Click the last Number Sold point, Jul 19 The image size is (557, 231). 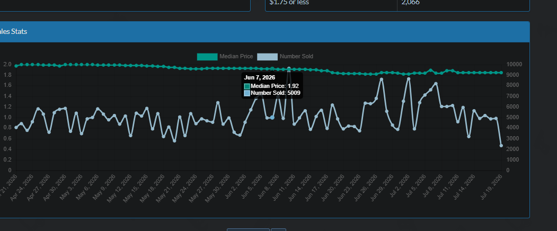[x=501, y=146]
